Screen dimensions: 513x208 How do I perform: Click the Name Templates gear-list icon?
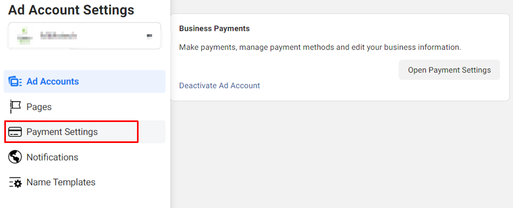point(15,182)
